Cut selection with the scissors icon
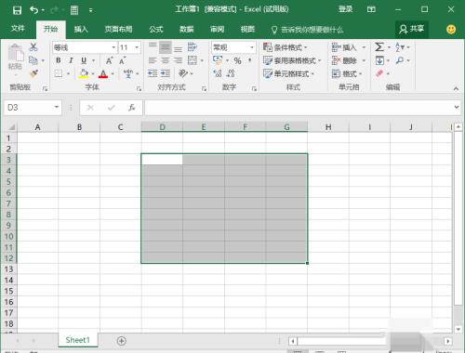Viewport: 465px width, 353px height. (33, 47)
